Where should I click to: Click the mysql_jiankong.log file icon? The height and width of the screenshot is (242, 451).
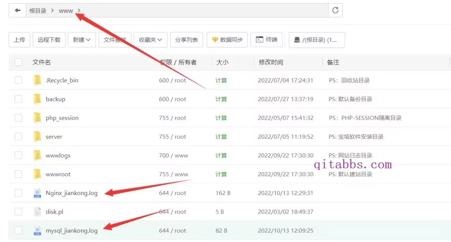37,231
